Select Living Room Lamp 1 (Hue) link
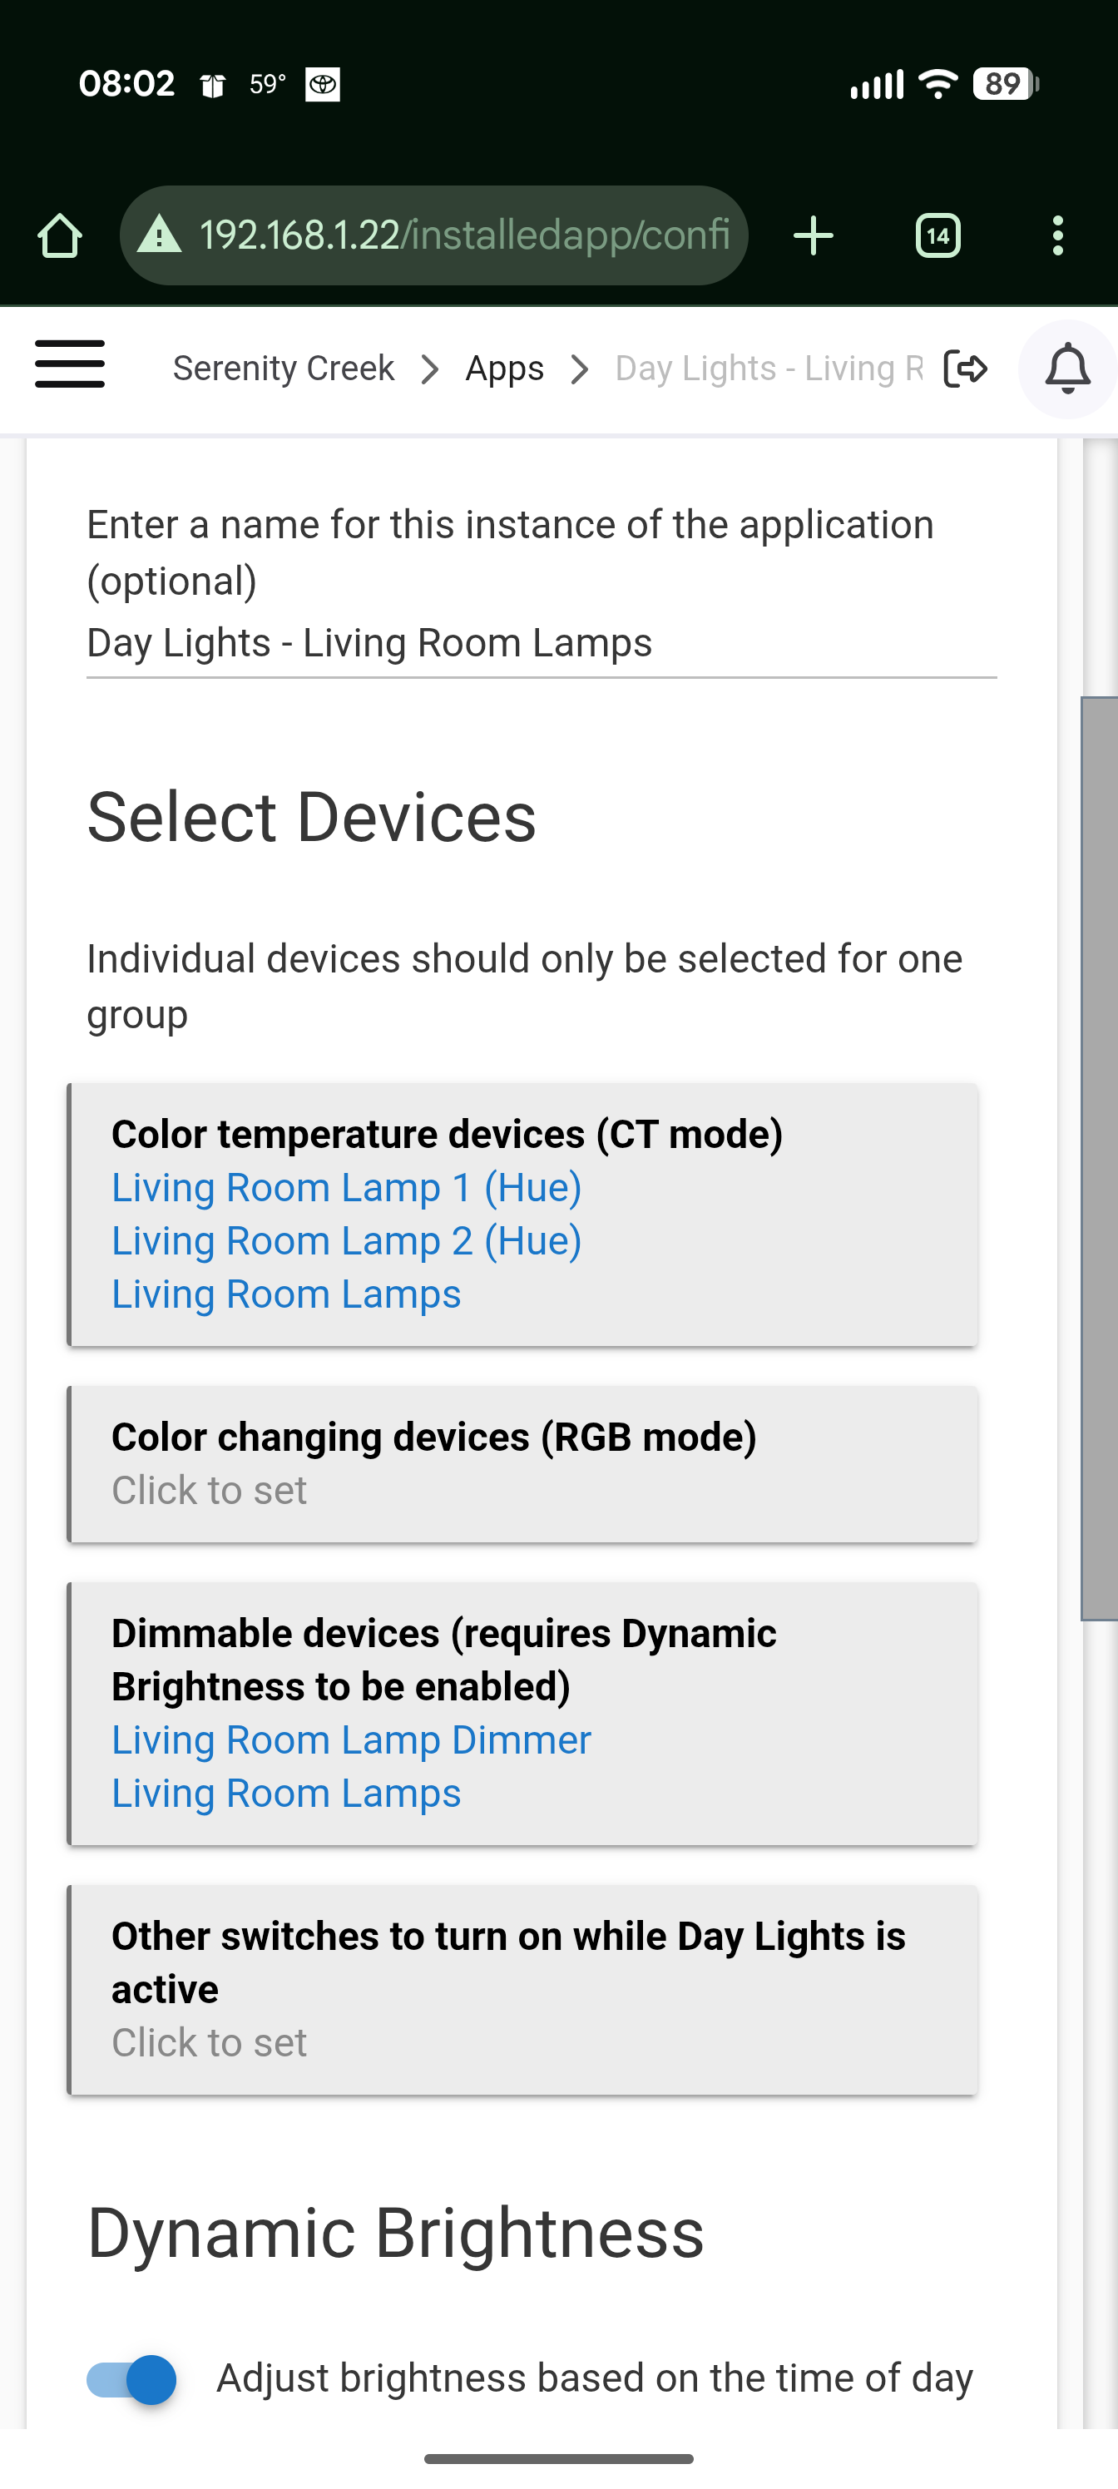The width and height of the screenshot is (1118, 2489). 347,1187
